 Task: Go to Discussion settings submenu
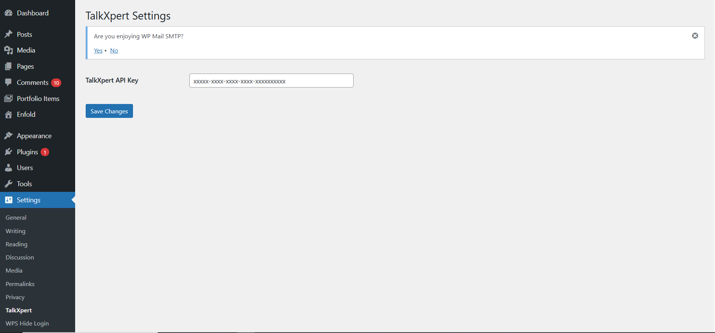(x=20, y=257)
